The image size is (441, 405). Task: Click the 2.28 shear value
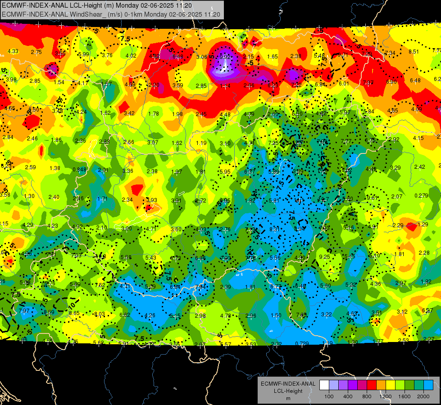[x=424, y=252]
